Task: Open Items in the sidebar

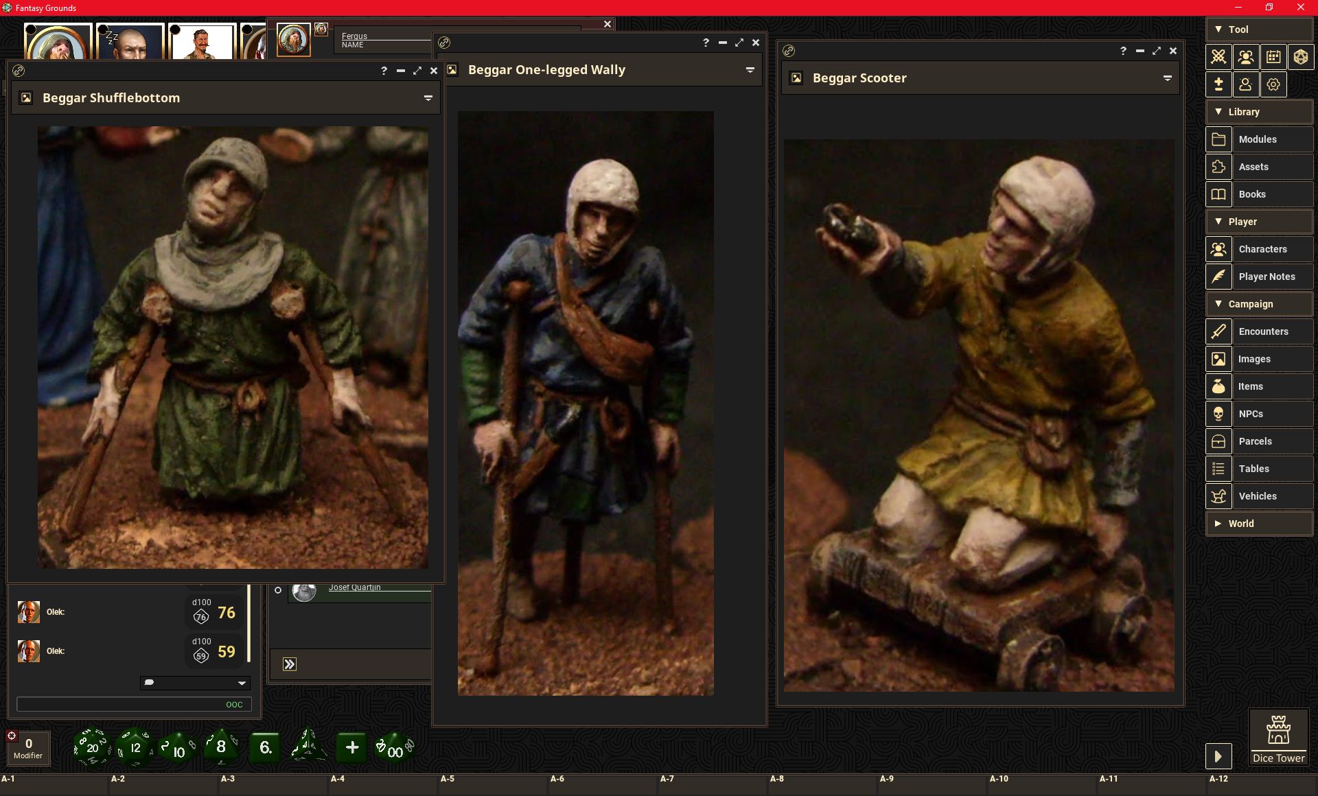Action: [1259, 386]
